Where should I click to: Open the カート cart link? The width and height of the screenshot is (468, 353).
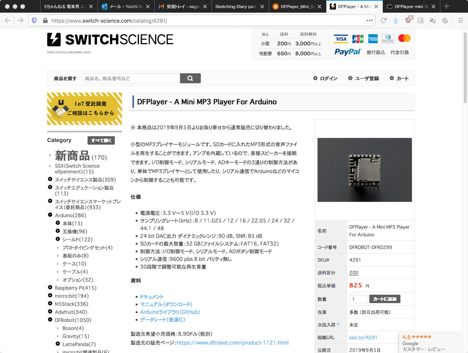pos(399,78)
